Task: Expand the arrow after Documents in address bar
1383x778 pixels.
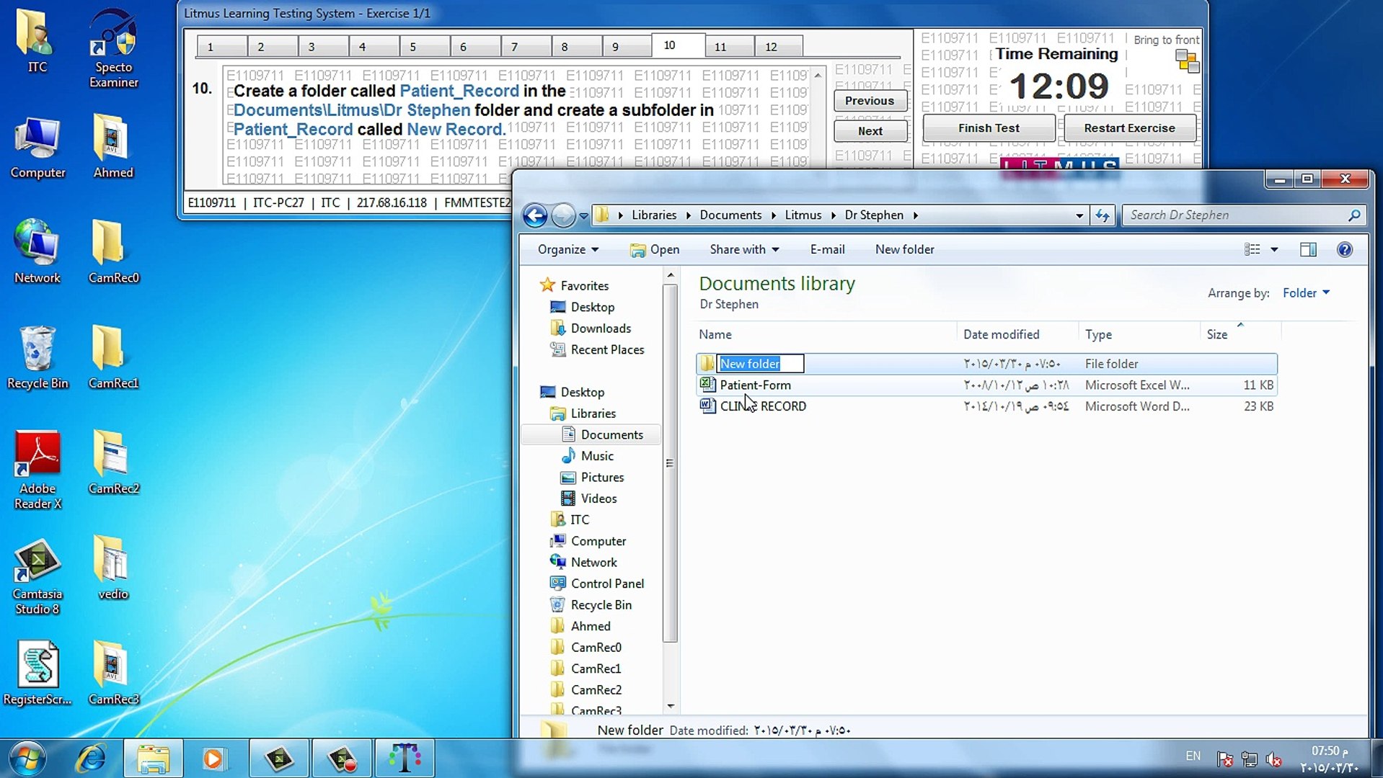Action: click(x=773, y=215)
